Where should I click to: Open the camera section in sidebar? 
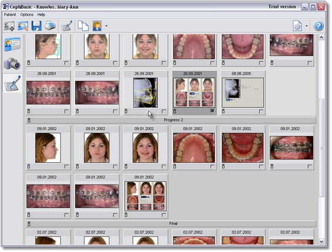click(x=12, y=63)
